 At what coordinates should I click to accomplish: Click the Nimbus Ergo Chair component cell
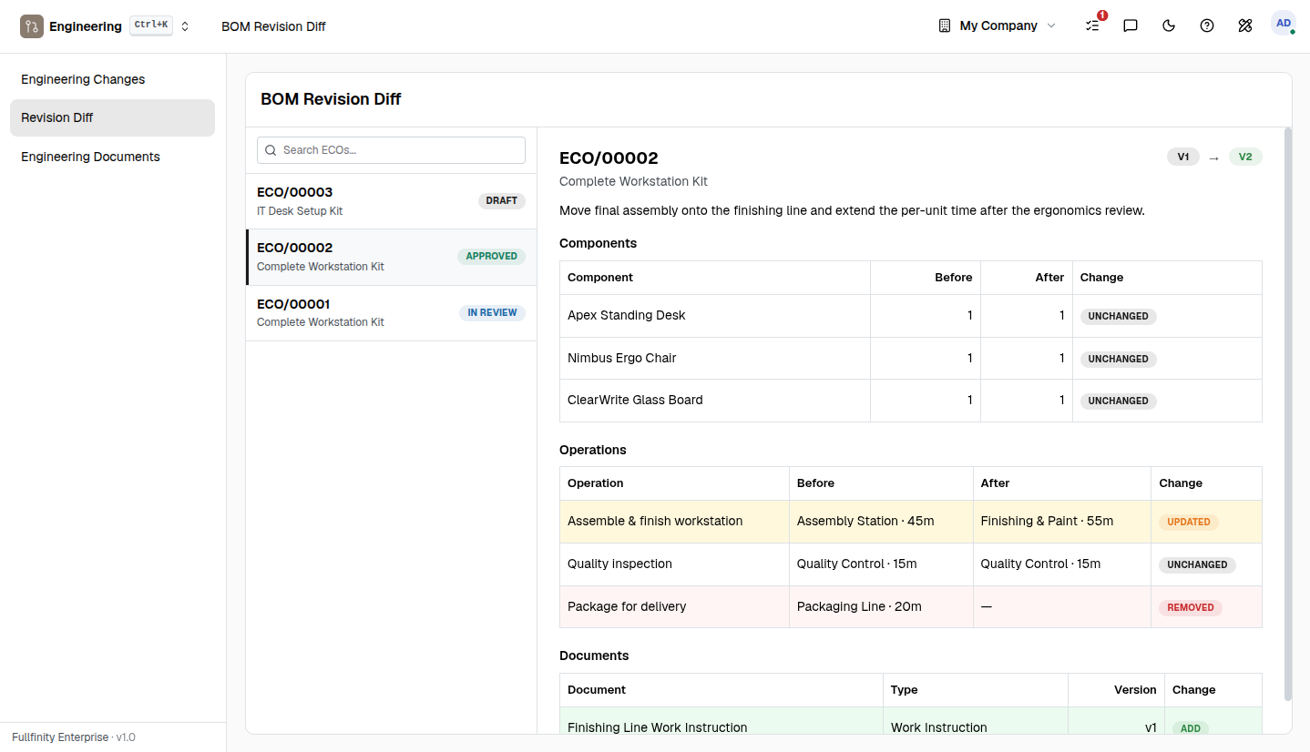click(x=715, y=358)
